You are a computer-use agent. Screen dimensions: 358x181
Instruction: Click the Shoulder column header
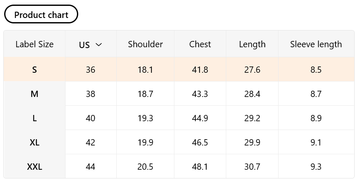pos(145,44)
